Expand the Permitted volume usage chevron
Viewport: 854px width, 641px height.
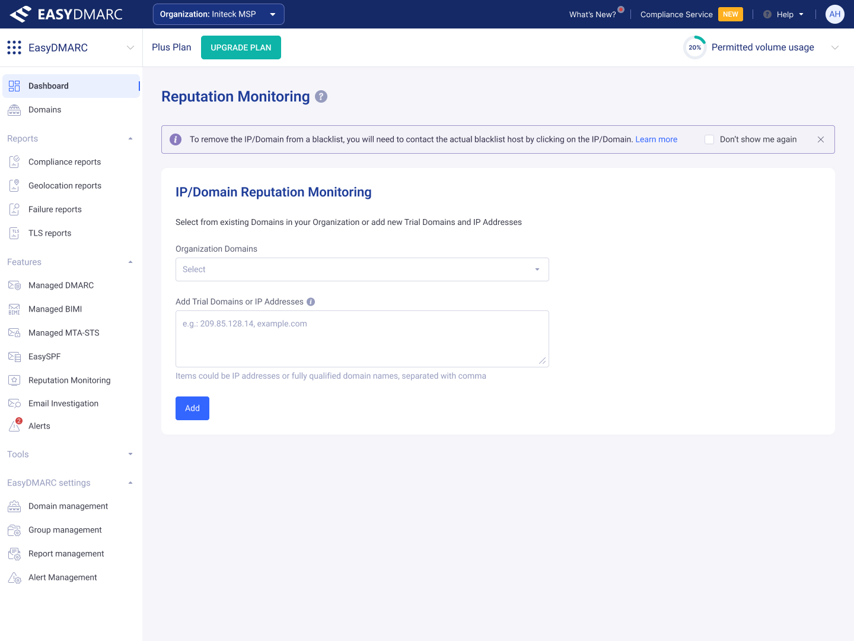[x=835, y=47]
